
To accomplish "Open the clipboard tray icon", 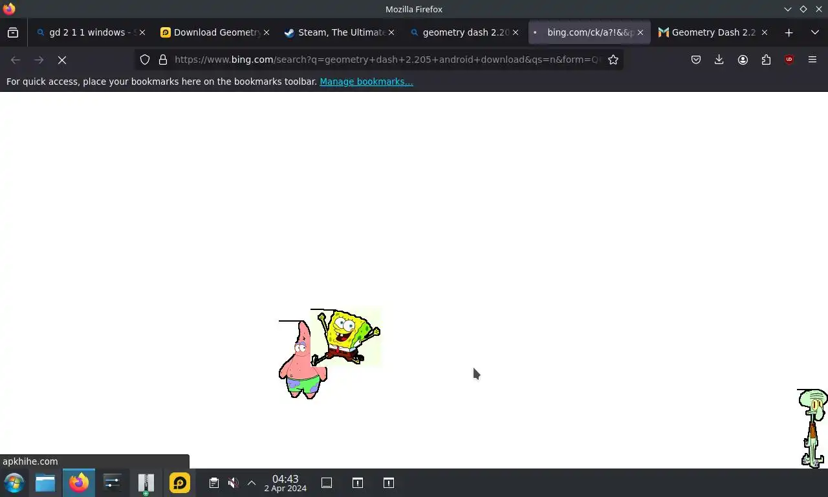I will click(x=214, y=483).
